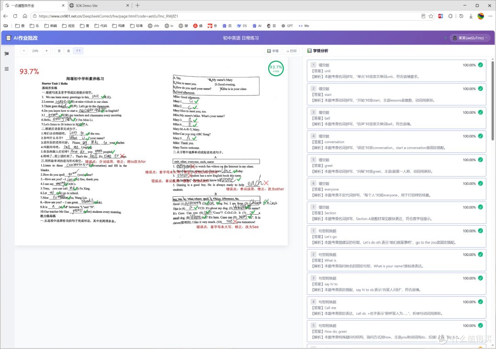This screenshot has width=496, height=349.
Task: Click the zoom out minus button
Action: point(24,51)
